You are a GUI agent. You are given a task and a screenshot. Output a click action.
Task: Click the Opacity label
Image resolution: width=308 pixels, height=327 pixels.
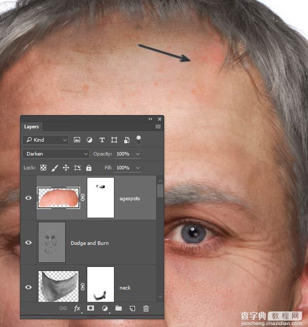coord(103,154)
